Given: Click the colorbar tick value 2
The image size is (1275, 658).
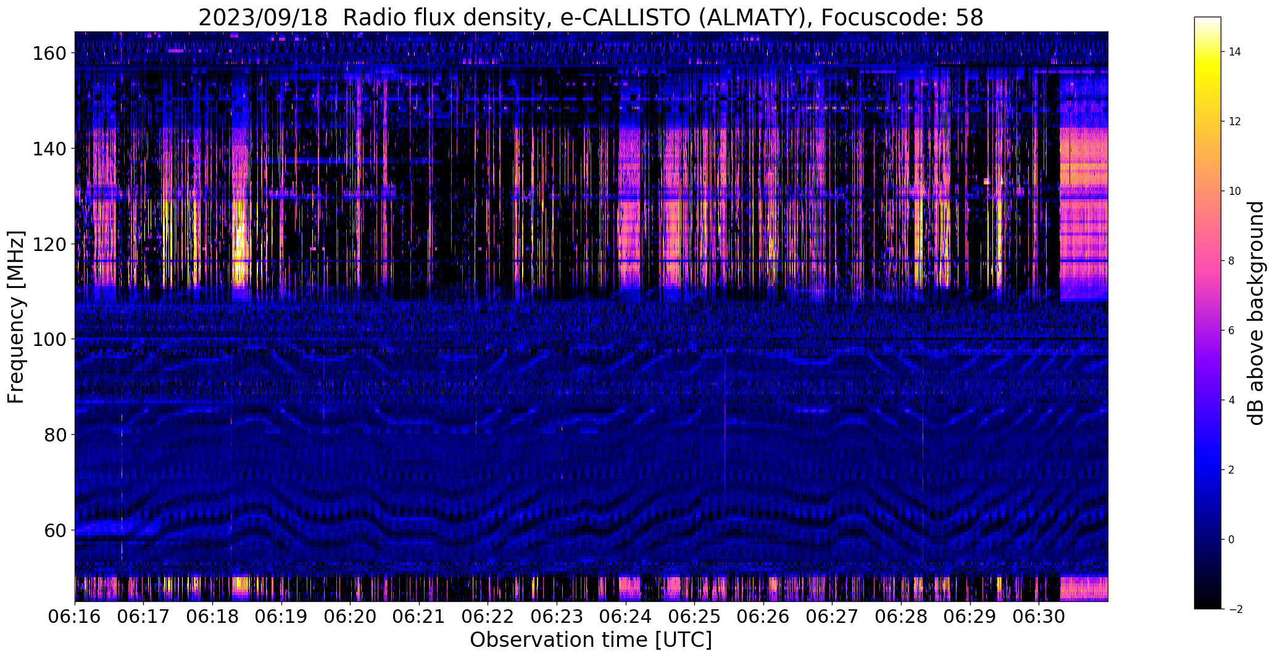Looking at the screenshot, I should click(x=1231, y=470).
